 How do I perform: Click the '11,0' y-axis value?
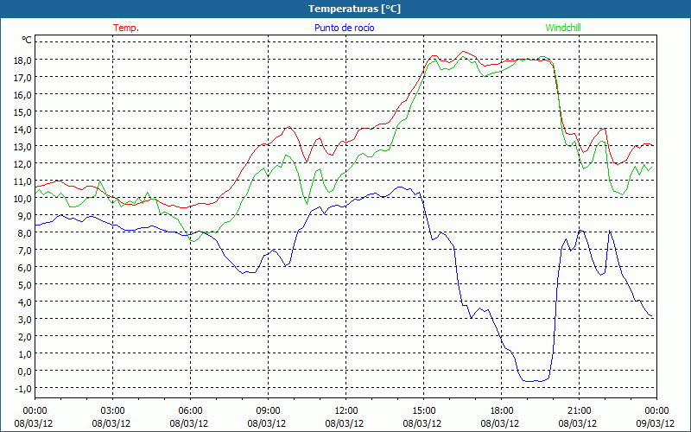click(x=22, y=181)
